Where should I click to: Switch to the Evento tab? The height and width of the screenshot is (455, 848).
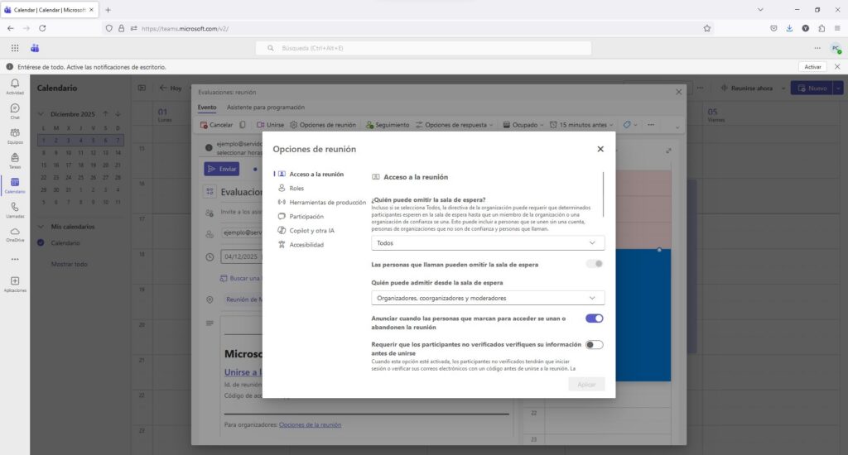(x=206, y=107)
